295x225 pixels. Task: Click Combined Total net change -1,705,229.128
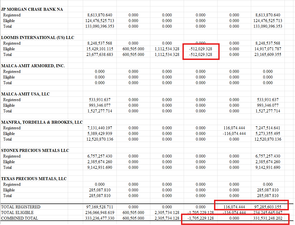pyautogui.click(x=201, y=218)
